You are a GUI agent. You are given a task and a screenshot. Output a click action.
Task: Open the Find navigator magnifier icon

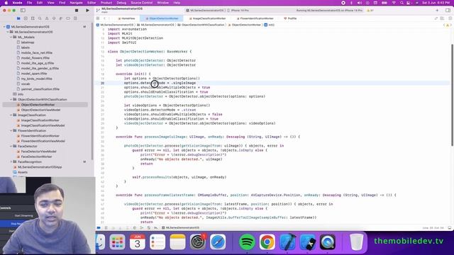pyautogui.click(x=40, y=18)
